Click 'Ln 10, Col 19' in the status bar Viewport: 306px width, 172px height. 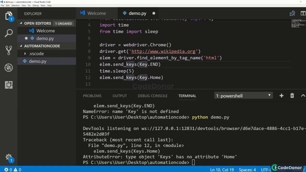coord(222,170)
